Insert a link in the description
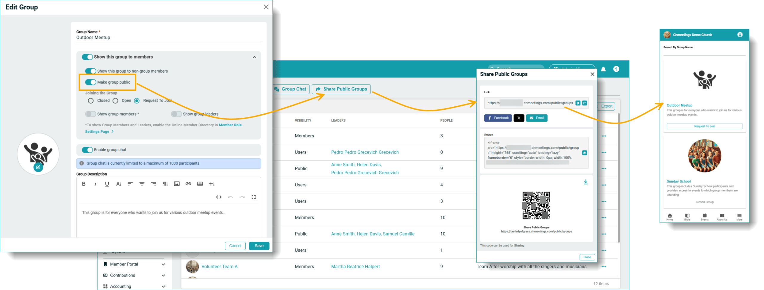This screenshot has width=764, height=290. click(188, 184)
